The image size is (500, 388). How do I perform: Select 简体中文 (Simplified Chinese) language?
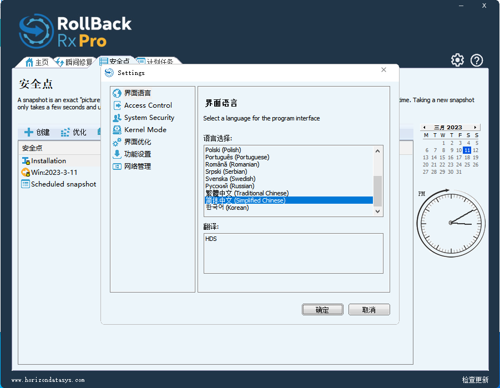289,200
